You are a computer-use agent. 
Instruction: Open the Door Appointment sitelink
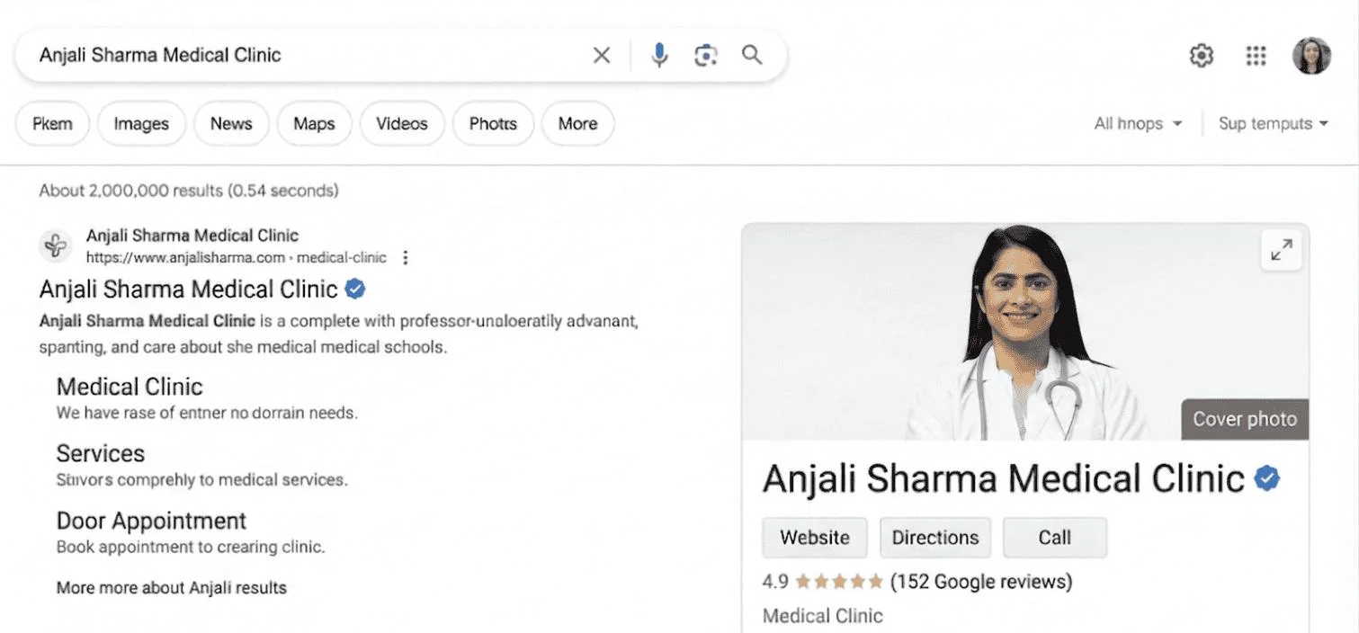click(151, 521)
